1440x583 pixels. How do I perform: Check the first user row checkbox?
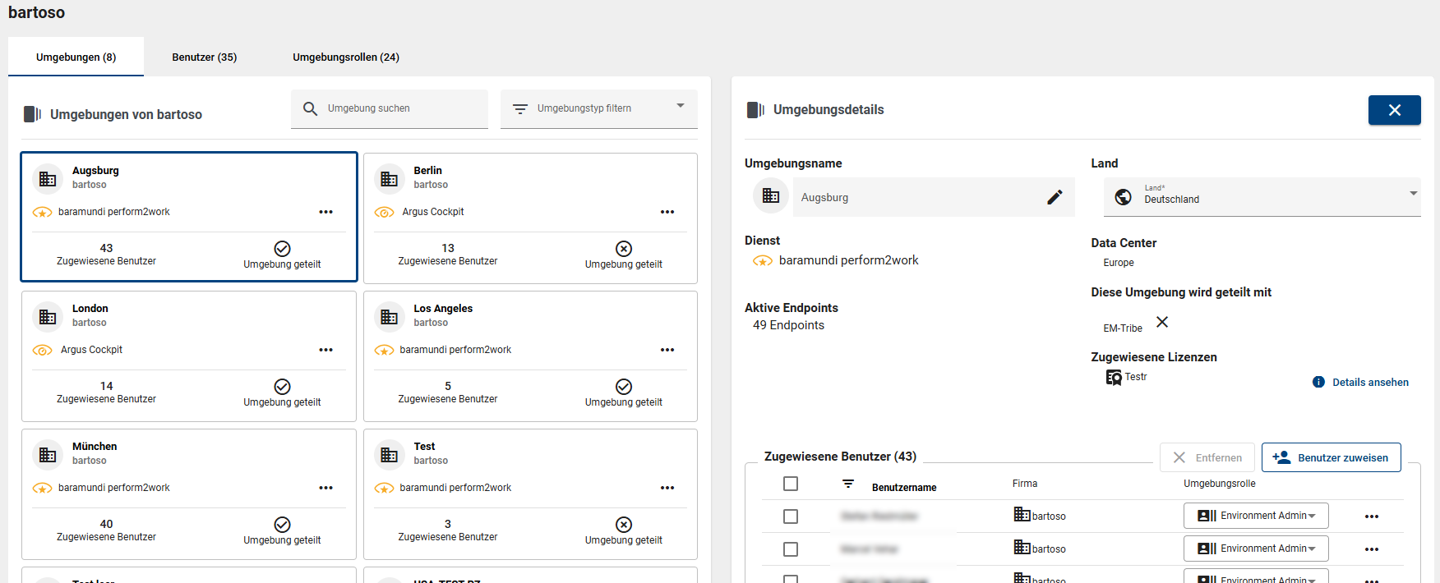point(791,516)
